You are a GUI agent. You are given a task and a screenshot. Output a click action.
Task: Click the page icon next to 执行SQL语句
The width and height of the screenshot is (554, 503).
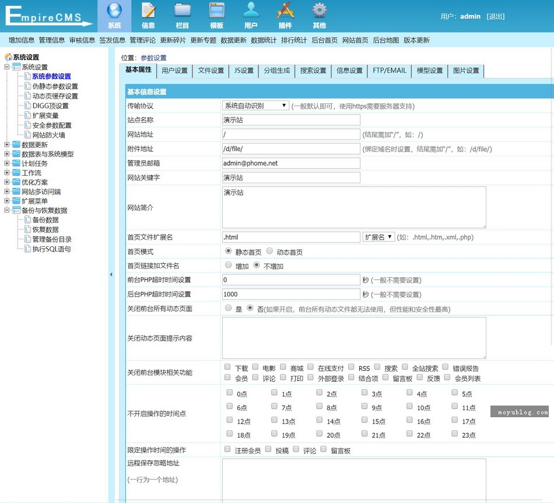[27, 249]
